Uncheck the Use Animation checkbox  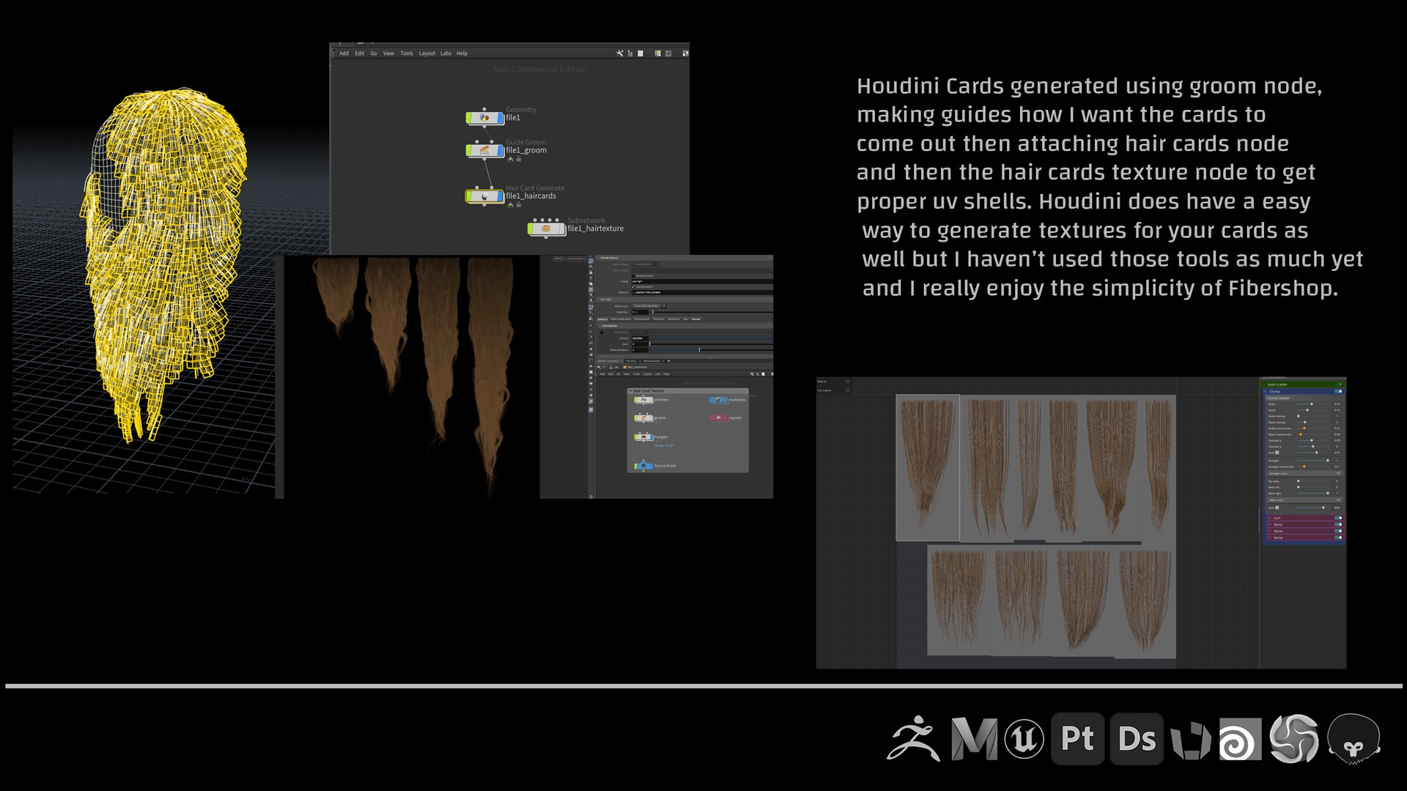633,287
